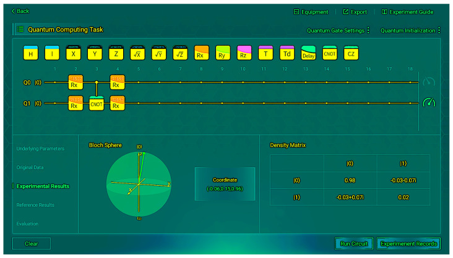The height and width of the screenshot is (258, 453).
Task: Switch to Experimental Results tab
Action: click(x=43, y=186)
